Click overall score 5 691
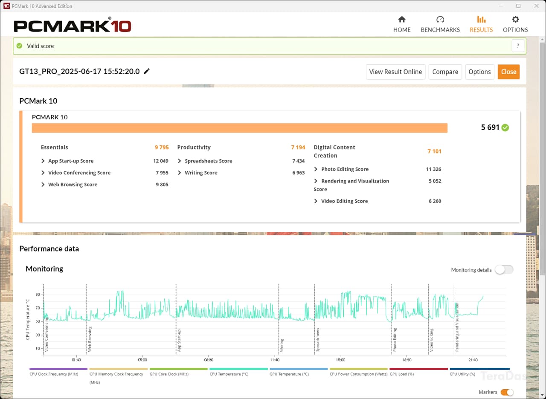 (x=490, y=127)
